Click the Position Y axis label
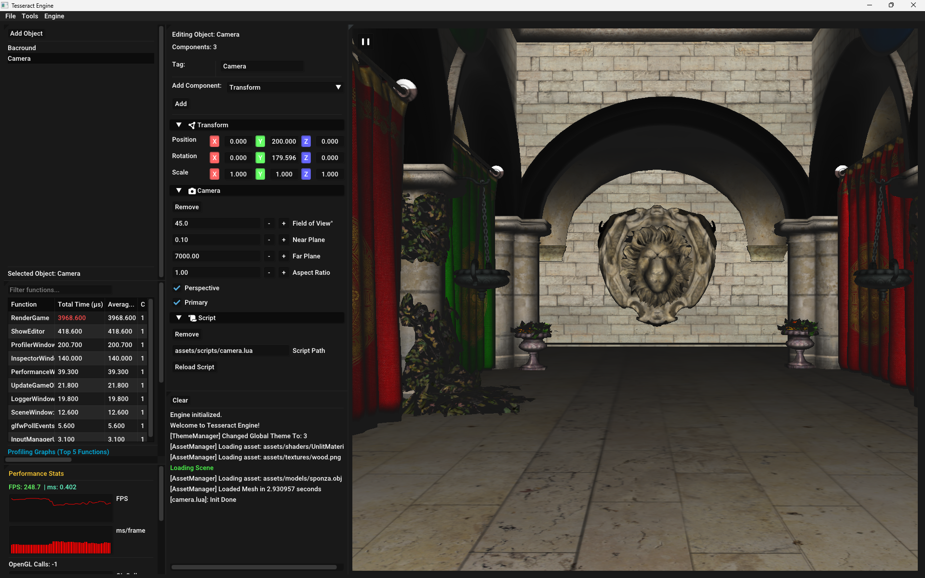Screen dimensions: 925x578 point(260,141)
